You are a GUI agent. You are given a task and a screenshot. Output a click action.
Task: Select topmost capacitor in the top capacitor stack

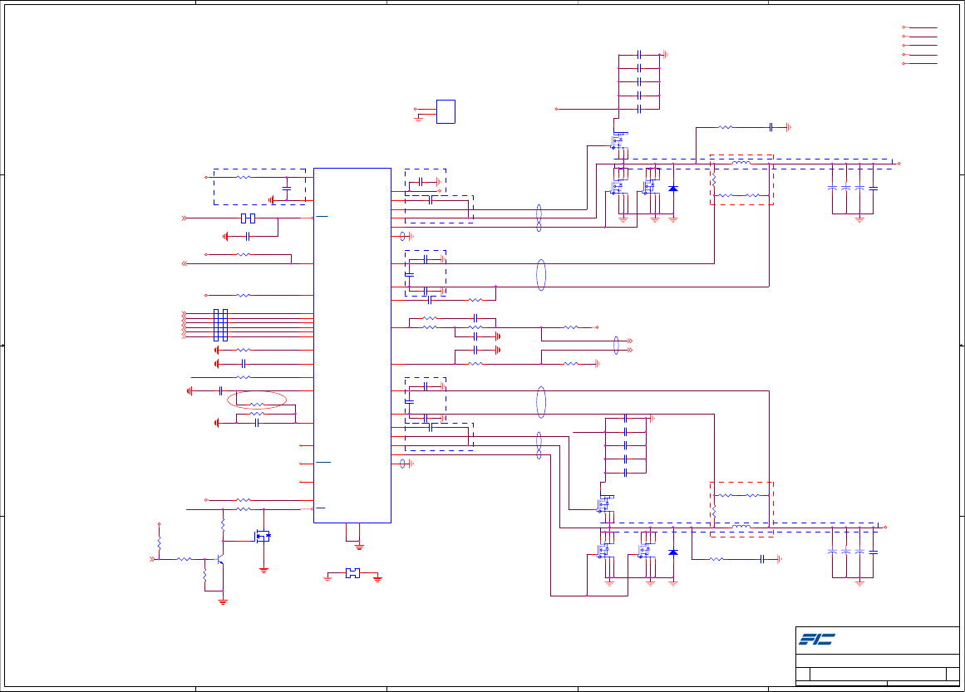pyautogui.click(x=639, y=55)
